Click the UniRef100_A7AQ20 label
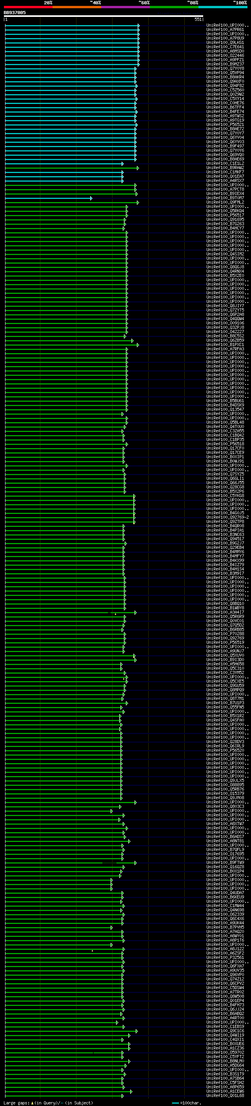 pyautogui.click(x=225, y=932)
